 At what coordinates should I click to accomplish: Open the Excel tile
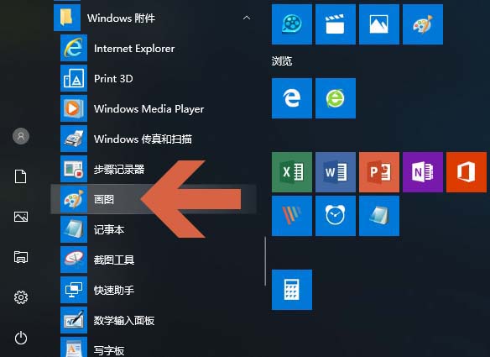[291, 172]
